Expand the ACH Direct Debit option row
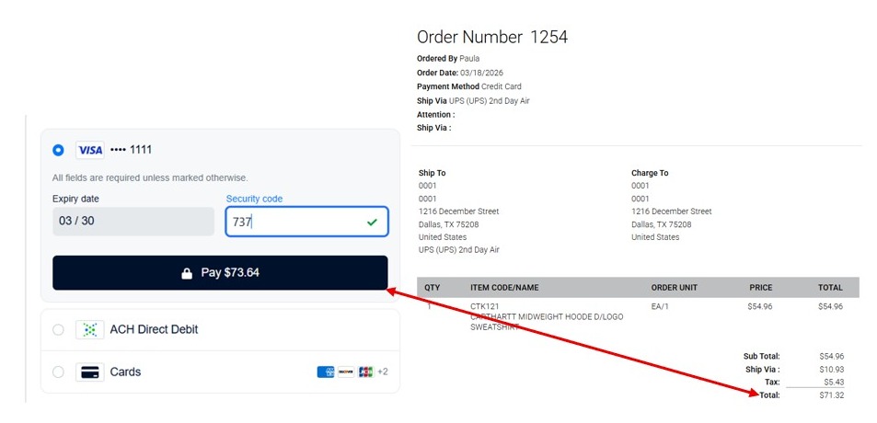 click(220, 330)
